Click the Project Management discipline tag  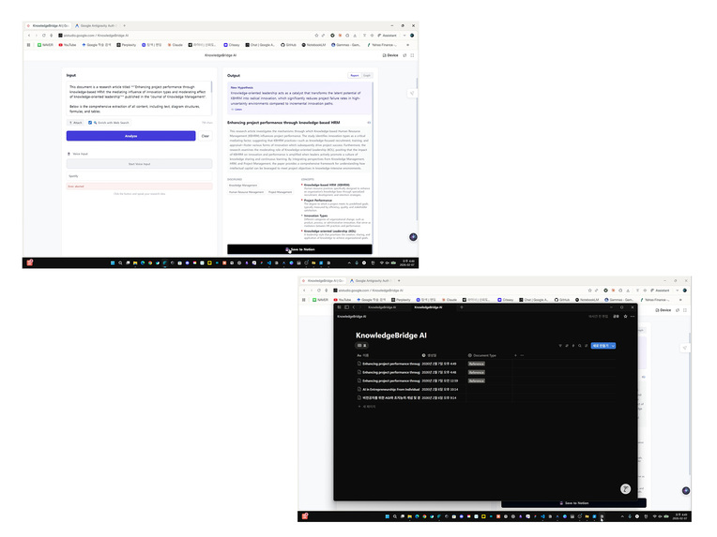tap(280, 192)
